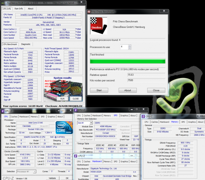This screenshot has width=205, height=180.
Task: Open Graphics tab in the processor CPU-Z window
Action: [x=51, y=117]
